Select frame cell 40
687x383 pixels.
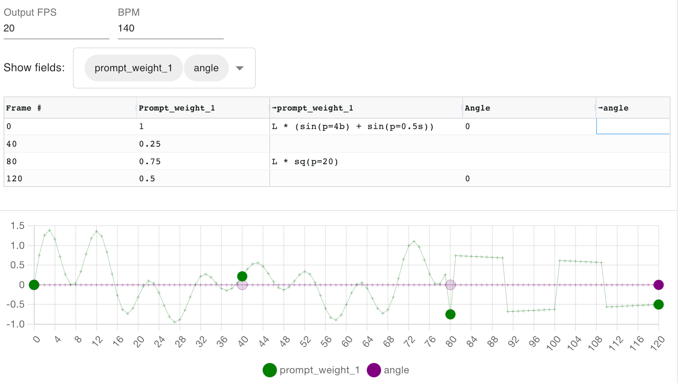(x=70, y=144)
